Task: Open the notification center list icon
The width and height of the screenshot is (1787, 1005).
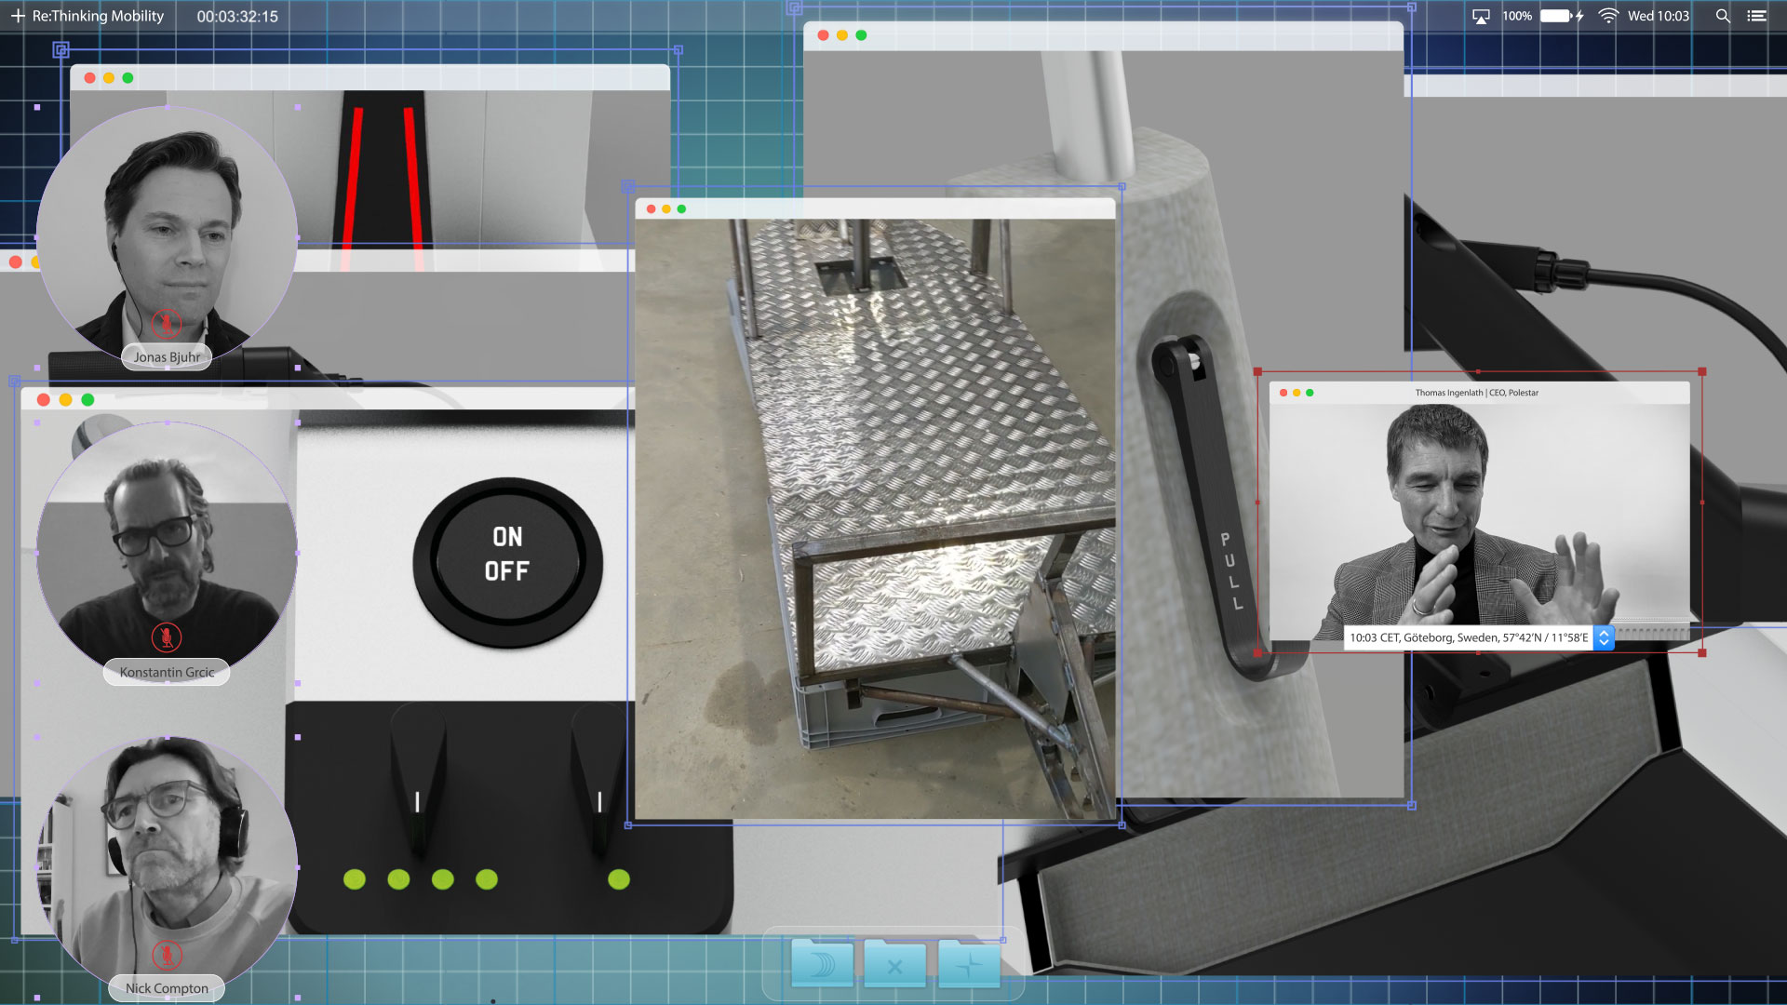Action: point(1756,16)
